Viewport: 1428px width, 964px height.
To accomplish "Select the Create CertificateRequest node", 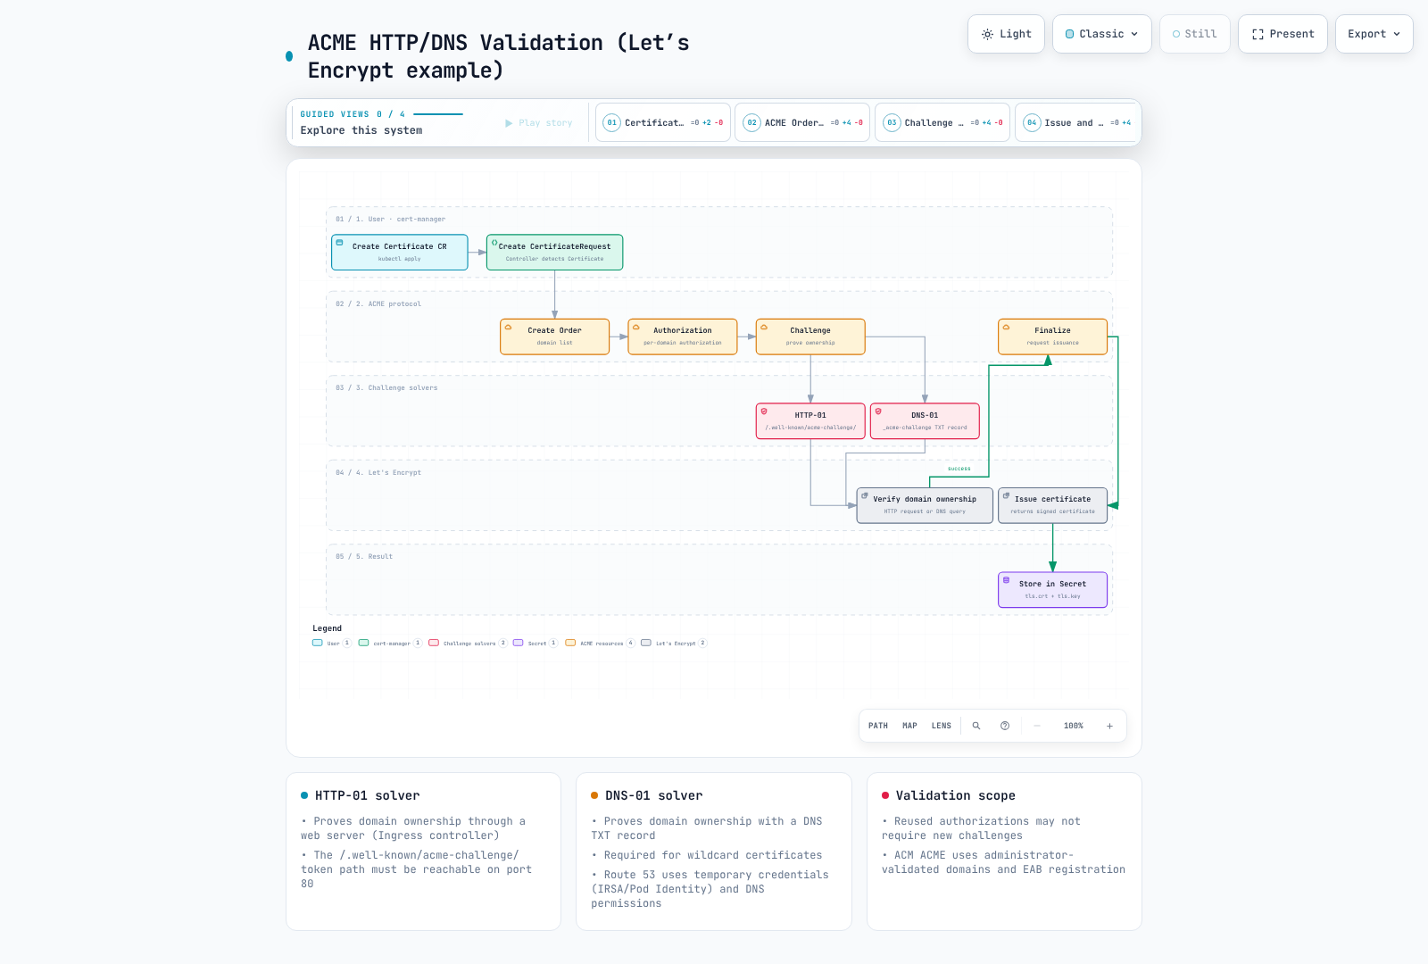I will (554, 252).
